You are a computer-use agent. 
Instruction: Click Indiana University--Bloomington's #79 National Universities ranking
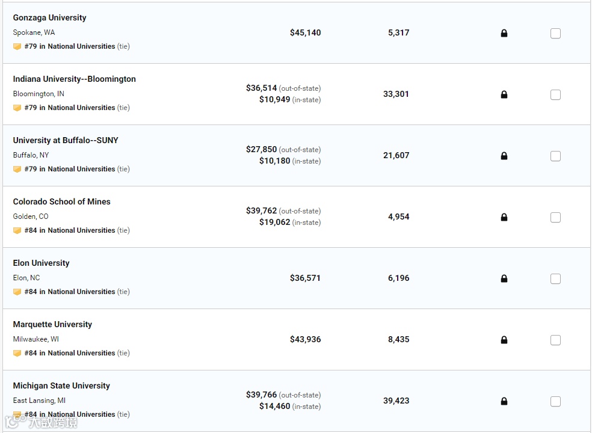pyautogui.click(x=70, y=108)
